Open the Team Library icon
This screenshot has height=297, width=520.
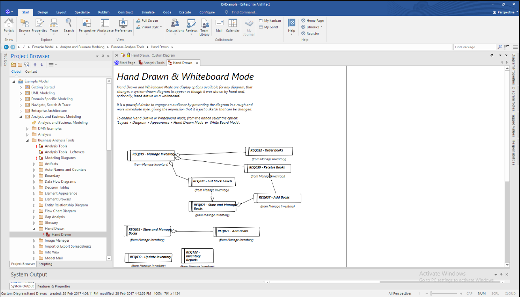coord(204,27)
